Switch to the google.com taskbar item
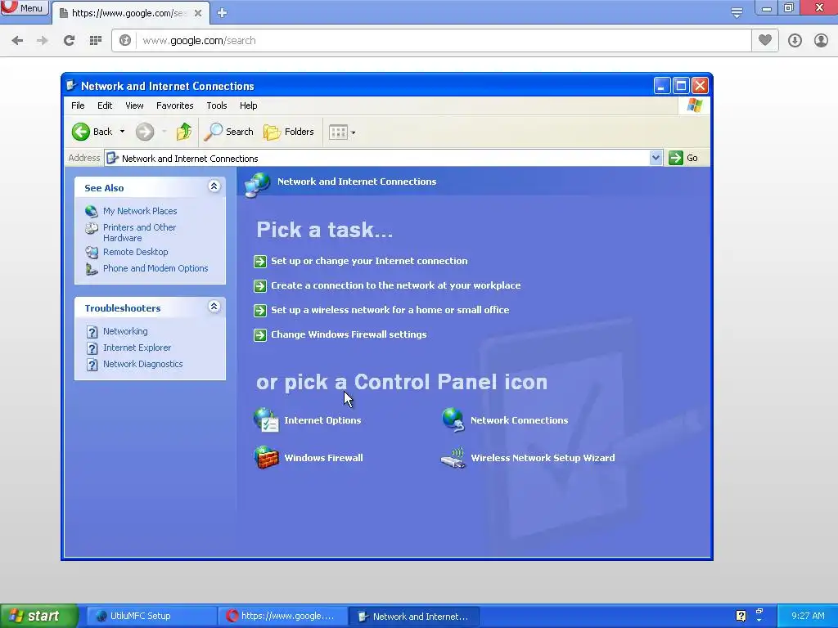 click(282, 616)
